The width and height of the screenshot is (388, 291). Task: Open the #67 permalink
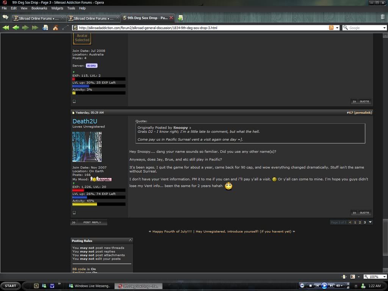pyautogui.click(x=359, y=113)
